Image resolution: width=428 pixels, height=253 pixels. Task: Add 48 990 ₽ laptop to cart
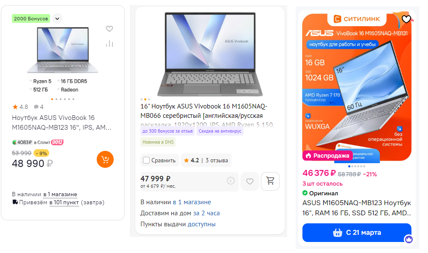pos(105,159)
